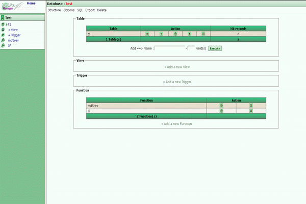Focus the new table Name input field
This screenshot has width=306, height=204.
point(169,48)
